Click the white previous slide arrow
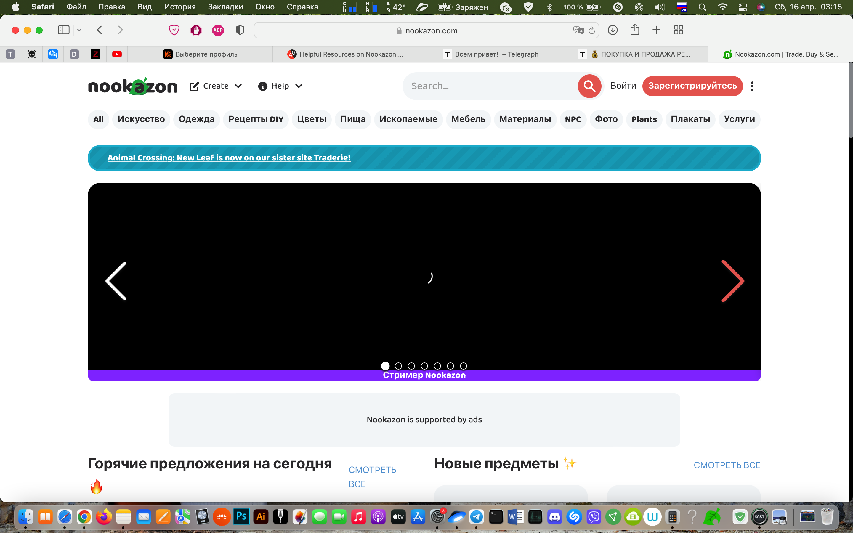This screenshot has width=853, height=533. (x=116, y=281)
